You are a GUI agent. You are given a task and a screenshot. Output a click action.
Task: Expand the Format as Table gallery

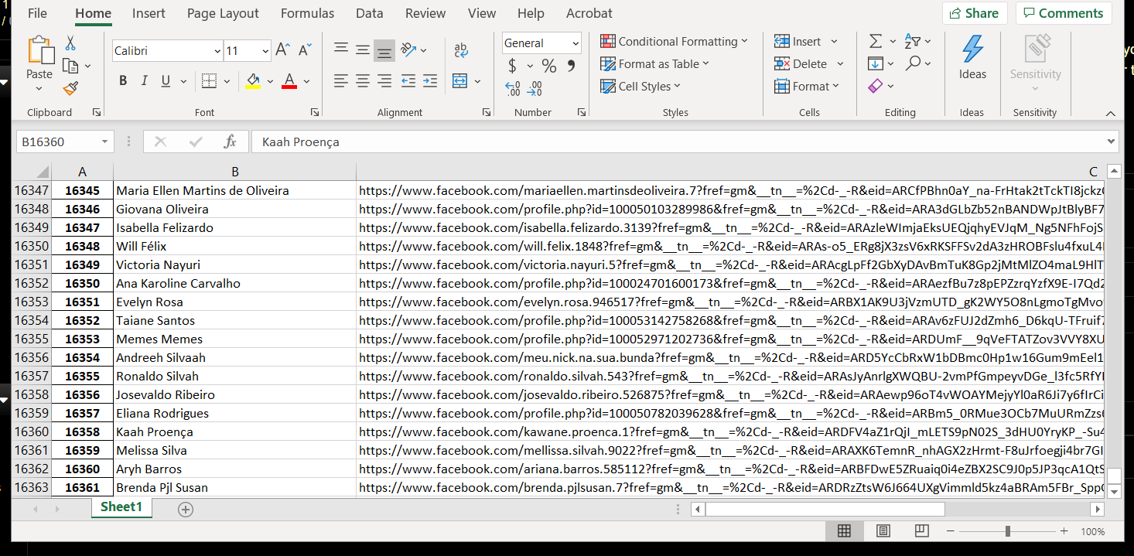[654, 64]
